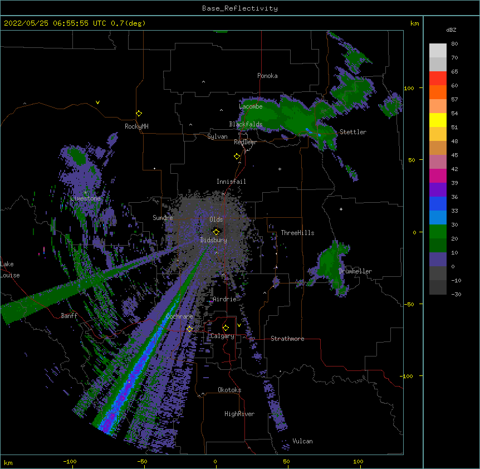Select the Airdrie label
480x469 pixels.
point(225,299)
